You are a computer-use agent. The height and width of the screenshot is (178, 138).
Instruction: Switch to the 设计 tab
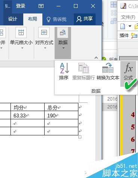pyautogui.click(x=13, y=19)
